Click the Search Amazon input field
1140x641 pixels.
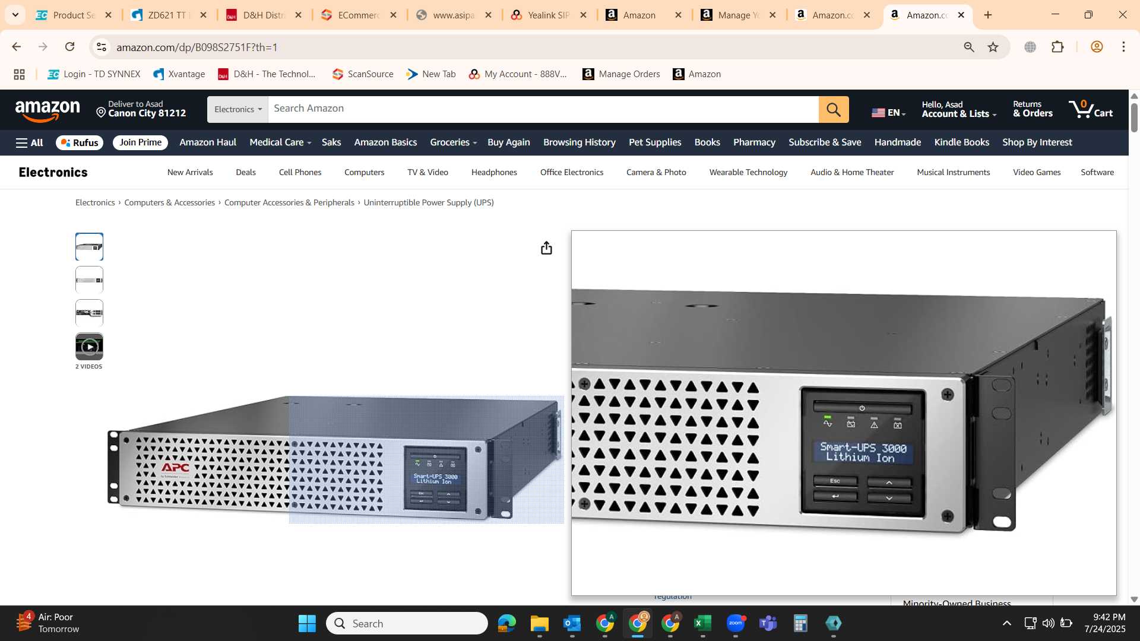(543, 109)
